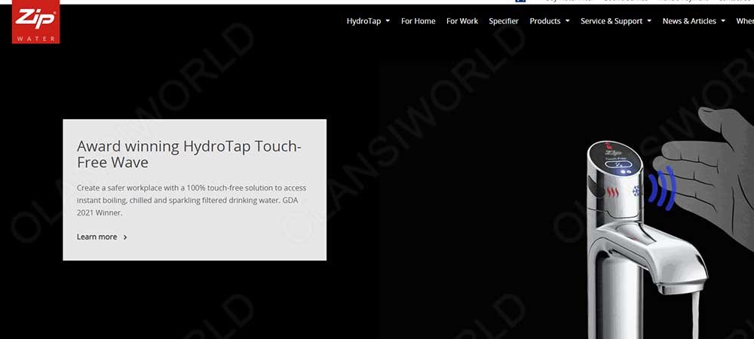
Task: Expand the Products dropdown menu
Action: click(549, 21)
